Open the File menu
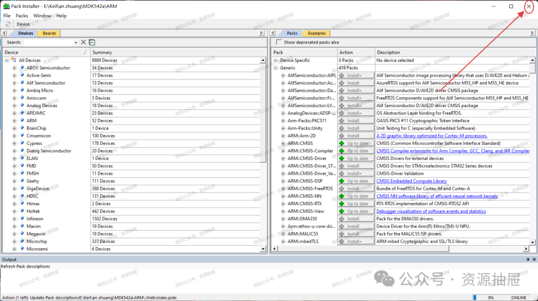 6,16
